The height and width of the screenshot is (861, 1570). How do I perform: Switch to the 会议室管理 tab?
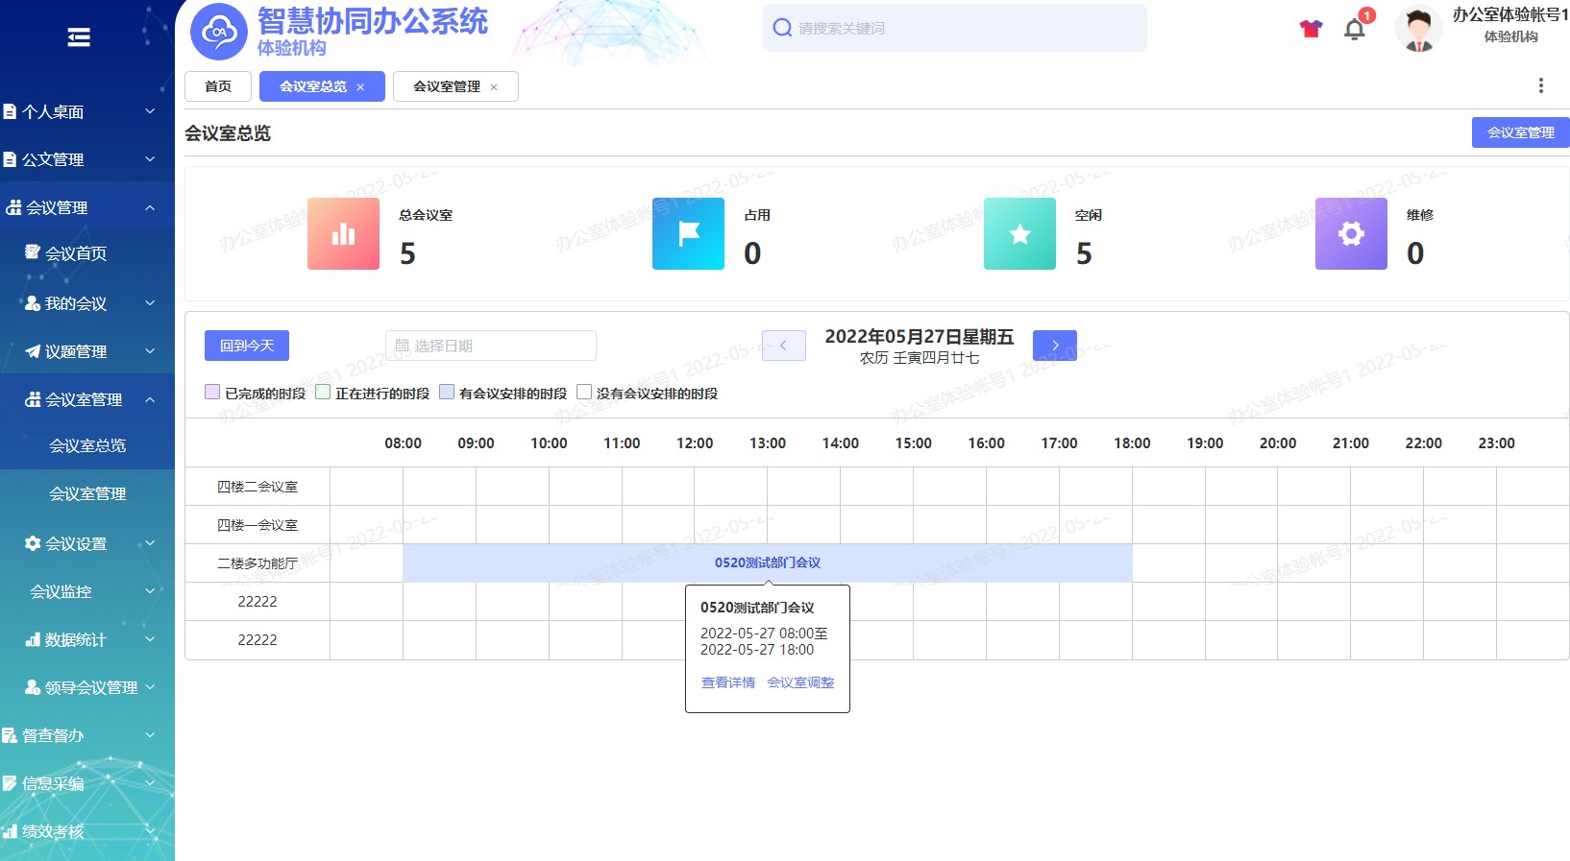tap(447, 86)
